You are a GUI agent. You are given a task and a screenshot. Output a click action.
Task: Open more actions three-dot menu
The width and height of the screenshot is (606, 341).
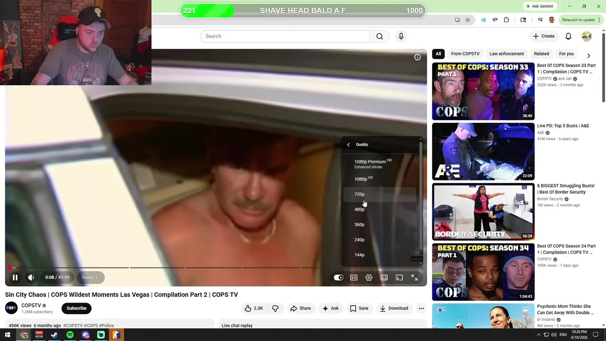tap(421, 308)
